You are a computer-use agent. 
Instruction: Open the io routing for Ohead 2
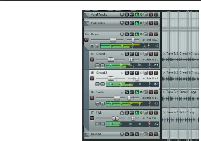coord(127,73)
